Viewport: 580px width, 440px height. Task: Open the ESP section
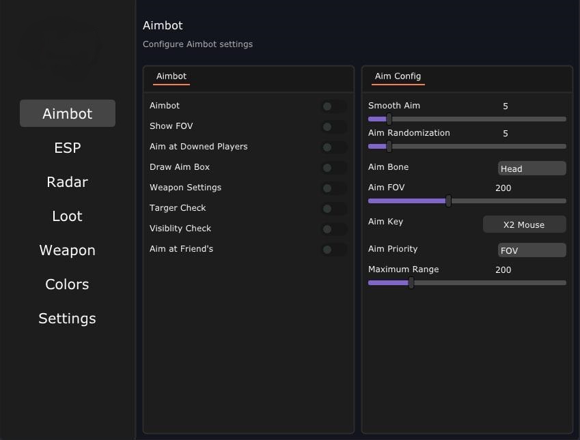coord(67,147)
